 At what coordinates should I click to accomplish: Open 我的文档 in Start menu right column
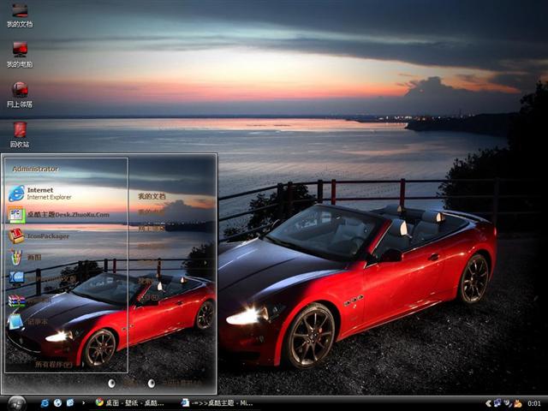point(152,196)
